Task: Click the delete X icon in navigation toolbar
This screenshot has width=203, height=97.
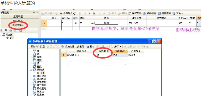Action: tap(6, 30)
